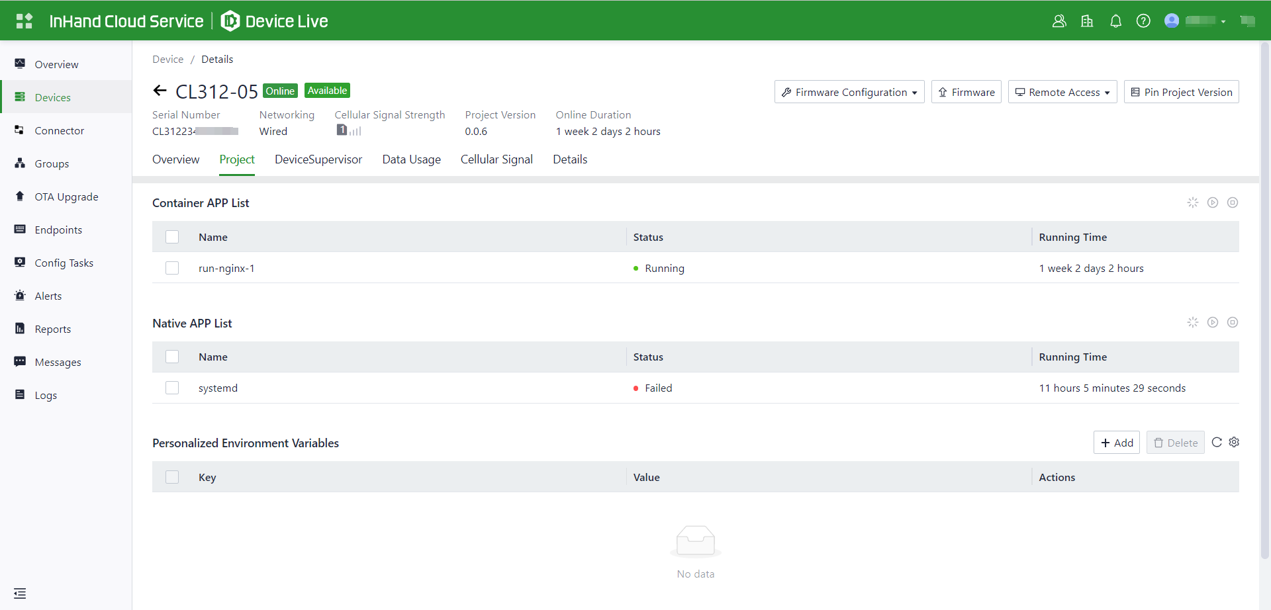This screenshot has height=610, width=1271.
Task: Switch to the Cellular Signal tab
Action: tap(496, 159)
